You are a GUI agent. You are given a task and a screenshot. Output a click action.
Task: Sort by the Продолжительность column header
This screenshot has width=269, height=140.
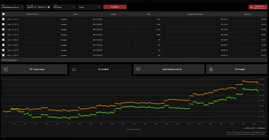coord(195,14)
